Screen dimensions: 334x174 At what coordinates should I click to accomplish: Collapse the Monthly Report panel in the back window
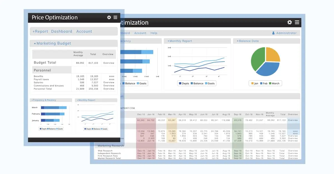(168, 41)
